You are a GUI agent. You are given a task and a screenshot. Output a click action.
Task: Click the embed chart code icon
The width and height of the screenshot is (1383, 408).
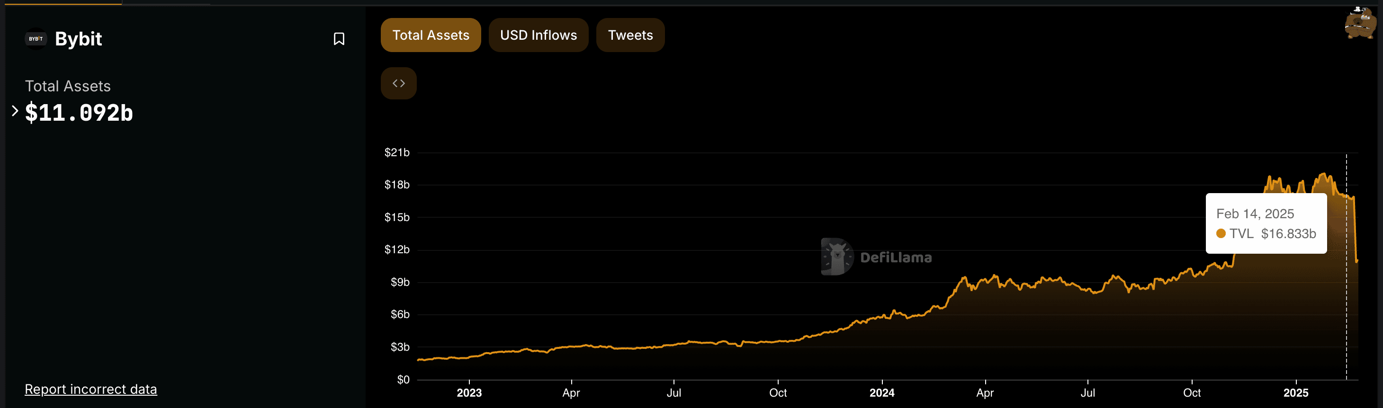coord(398,83)
